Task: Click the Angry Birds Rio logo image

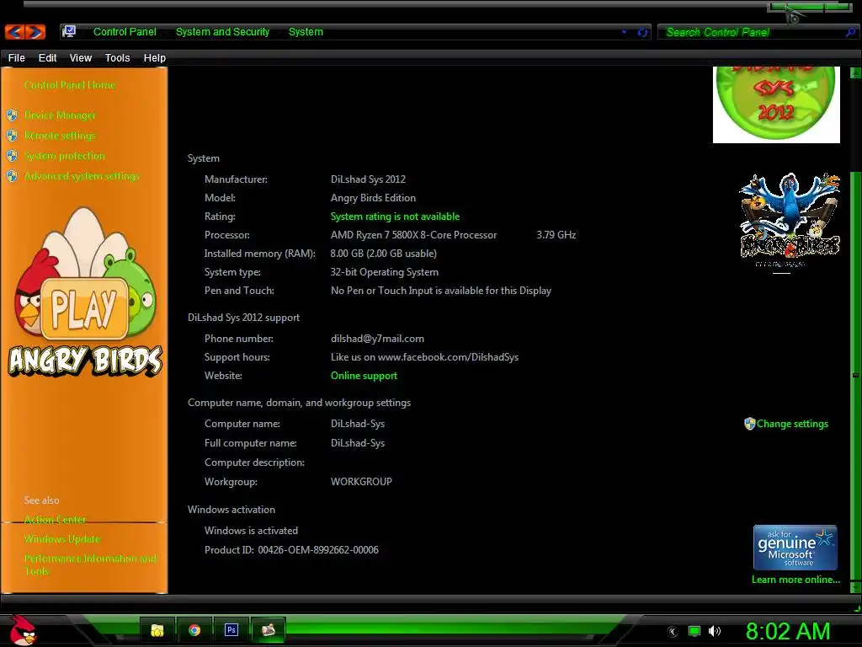Action: point(790,222)
